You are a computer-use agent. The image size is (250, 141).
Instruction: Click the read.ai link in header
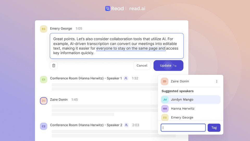[137, 9]
